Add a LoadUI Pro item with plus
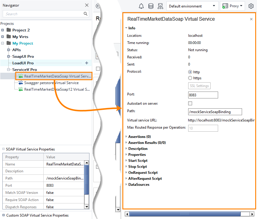Viewport: 257px width, 219px height. pyautogui.click(x=86, y=63)
